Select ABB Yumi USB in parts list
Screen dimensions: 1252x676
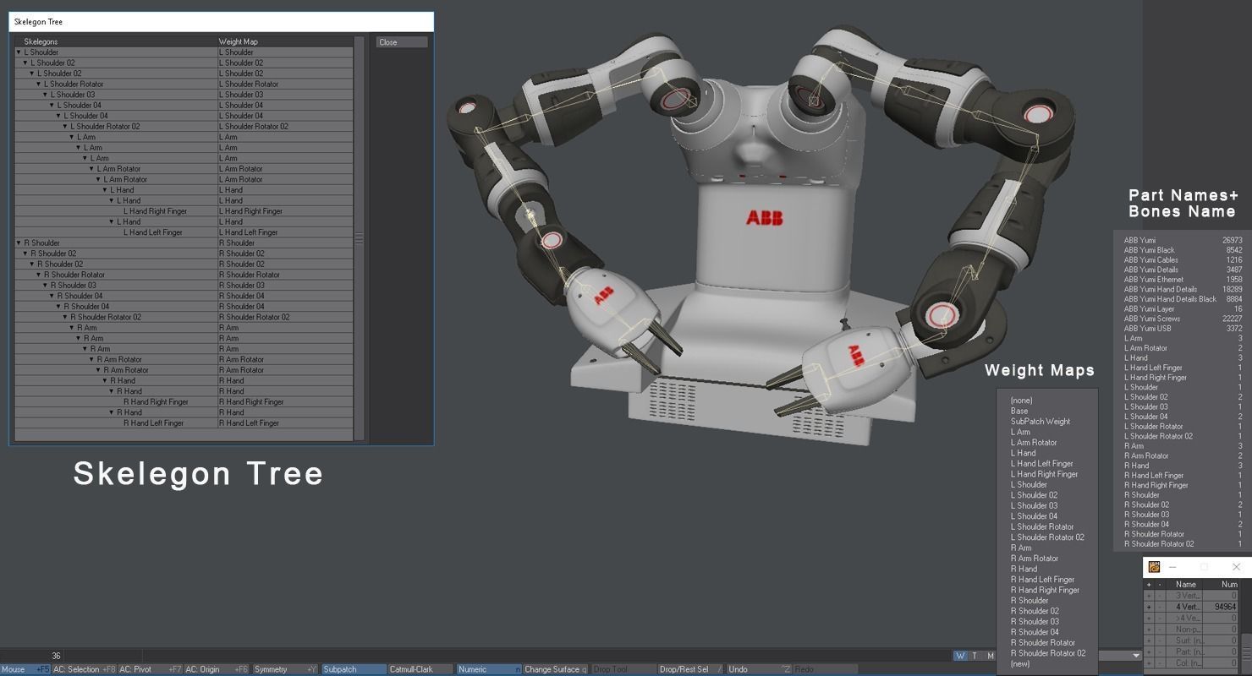pos(1183,329)
